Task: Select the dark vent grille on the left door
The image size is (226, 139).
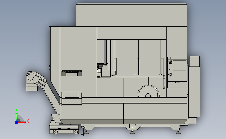Action: click(x=72, y=73)
